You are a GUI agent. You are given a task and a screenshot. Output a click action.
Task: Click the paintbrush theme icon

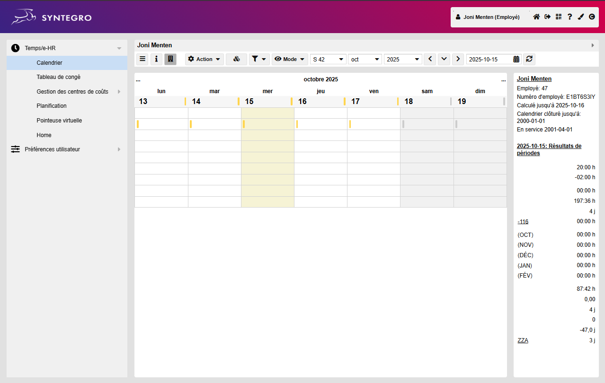[x=581, y=17]
